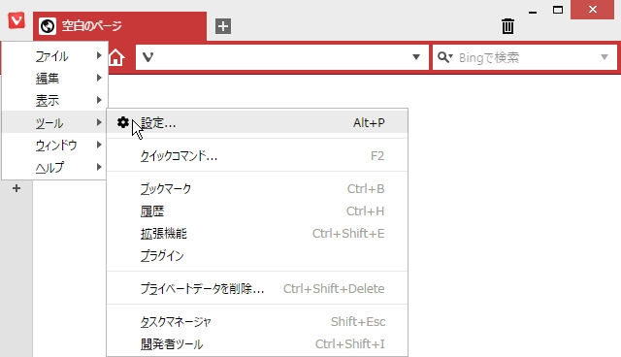Open プラグイン from the menu
The width and height of the screenshot is (621, 357).
tap(257, 256)
